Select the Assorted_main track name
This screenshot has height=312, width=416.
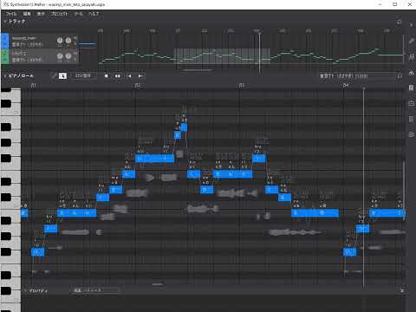24,38
